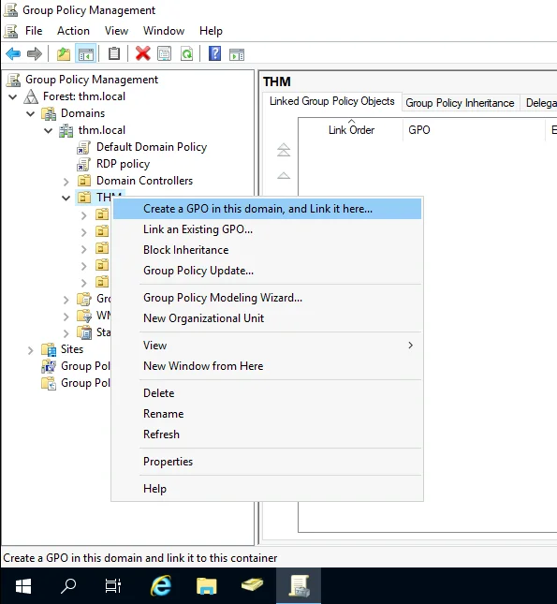This screenshot has width=557, height=604.
Task: Select New Organizational Unit
Action: [268, 318]
